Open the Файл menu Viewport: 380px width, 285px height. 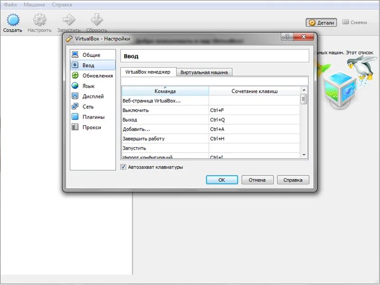10,5
